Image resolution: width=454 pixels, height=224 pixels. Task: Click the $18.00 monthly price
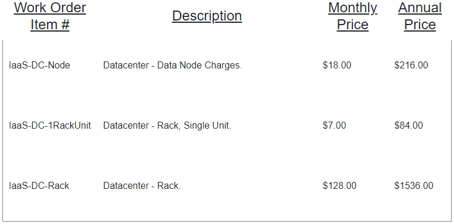tap(337, 66)
